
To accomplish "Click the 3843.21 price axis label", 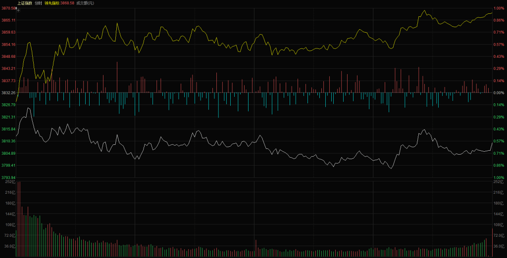I will [9, 69].
